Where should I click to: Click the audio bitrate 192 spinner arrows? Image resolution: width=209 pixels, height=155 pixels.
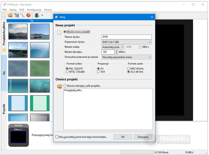(x=116, y=52)
